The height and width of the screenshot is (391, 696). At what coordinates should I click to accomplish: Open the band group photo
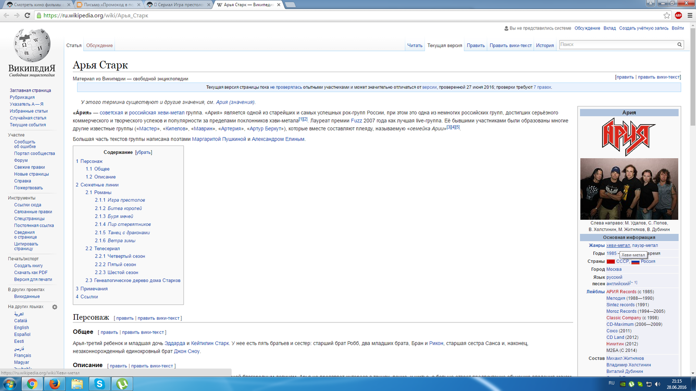(x=629, y=189)
